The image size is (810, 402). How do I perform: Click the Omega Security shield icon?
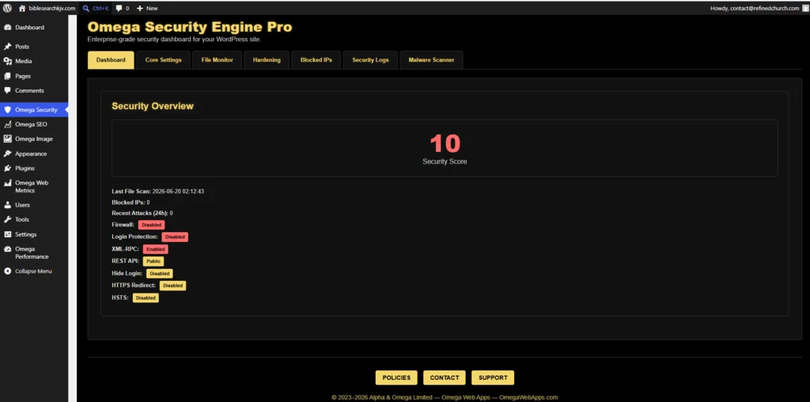click(x=7, y=109)
